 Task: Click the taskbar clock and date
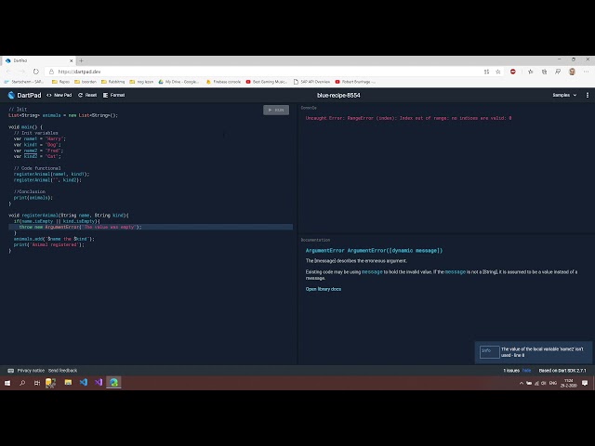568,383
